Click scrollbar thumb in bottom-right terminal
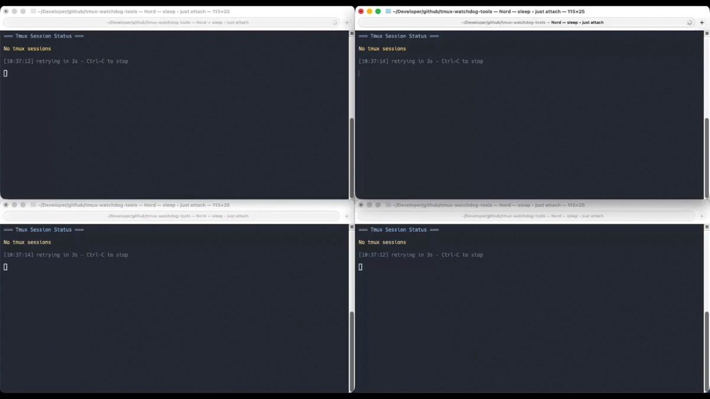Viewport: 710px width, 399px height. pyautogui.click(x=707, y=351)
